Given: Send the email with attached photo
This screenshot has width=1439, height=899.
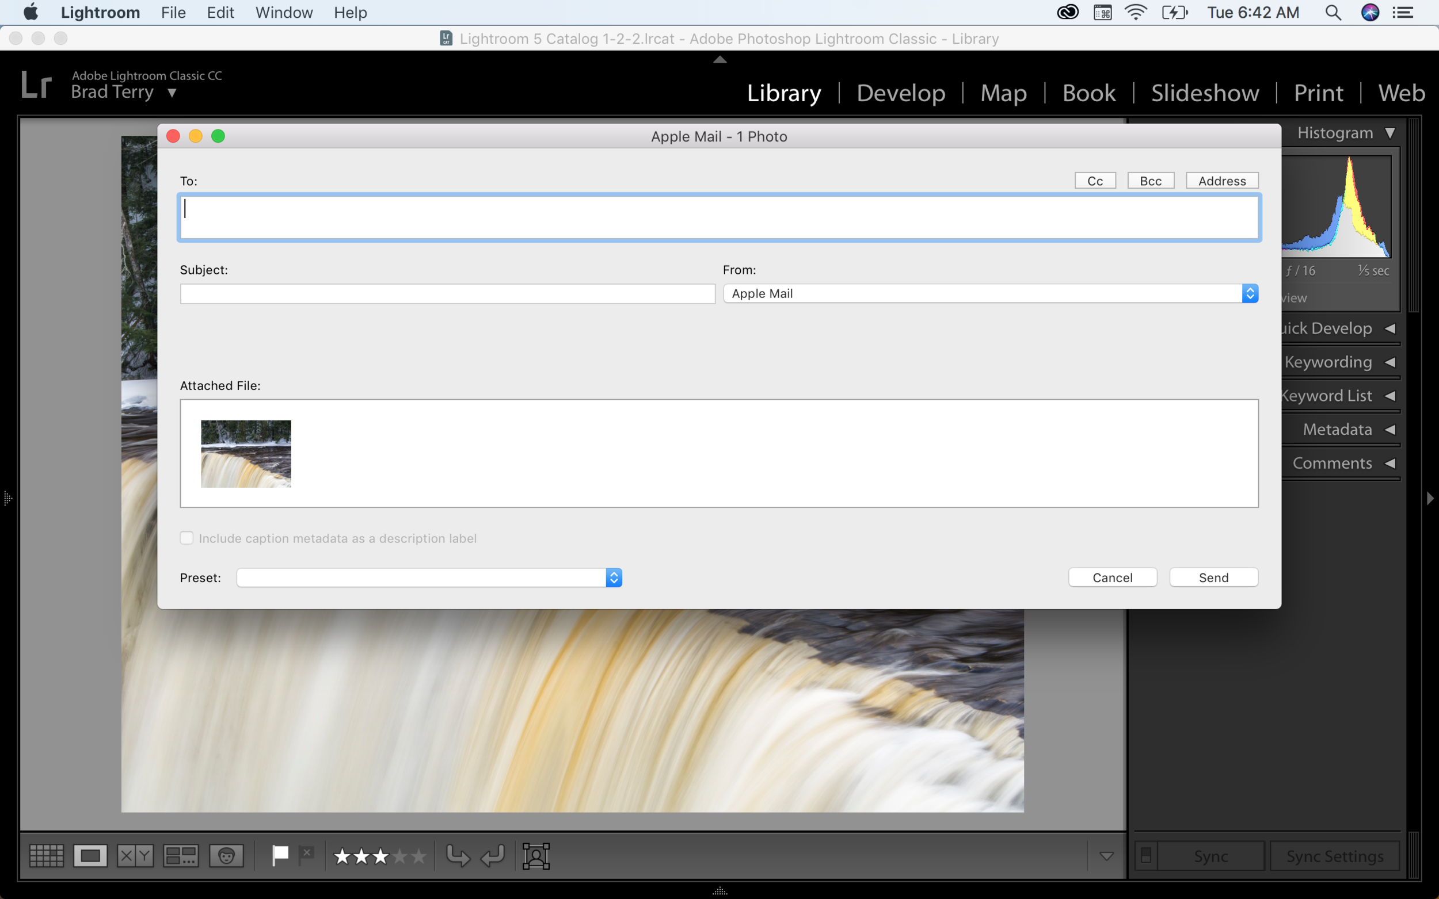Looking at the screenshot, I should click(x=1213, y=577).
